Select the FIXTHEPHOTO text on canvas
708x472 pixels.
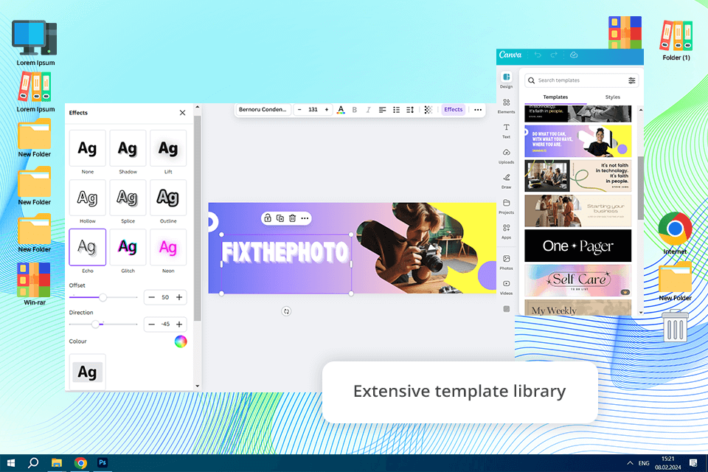click(x=285, y=252)
